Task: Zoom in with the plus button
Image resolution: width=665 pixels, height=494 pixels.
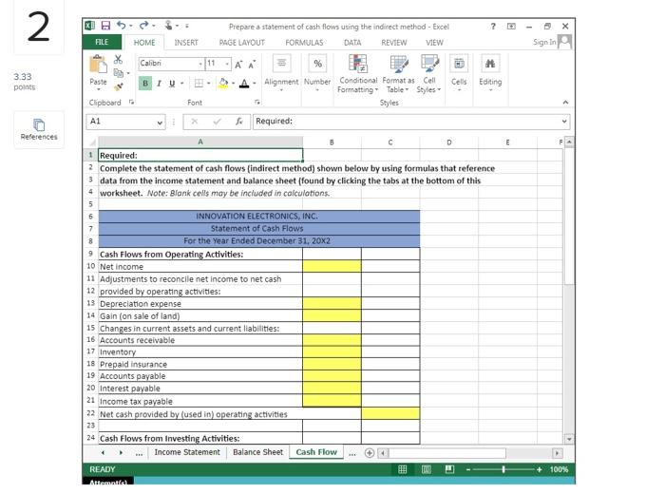Action: (539, 470)
